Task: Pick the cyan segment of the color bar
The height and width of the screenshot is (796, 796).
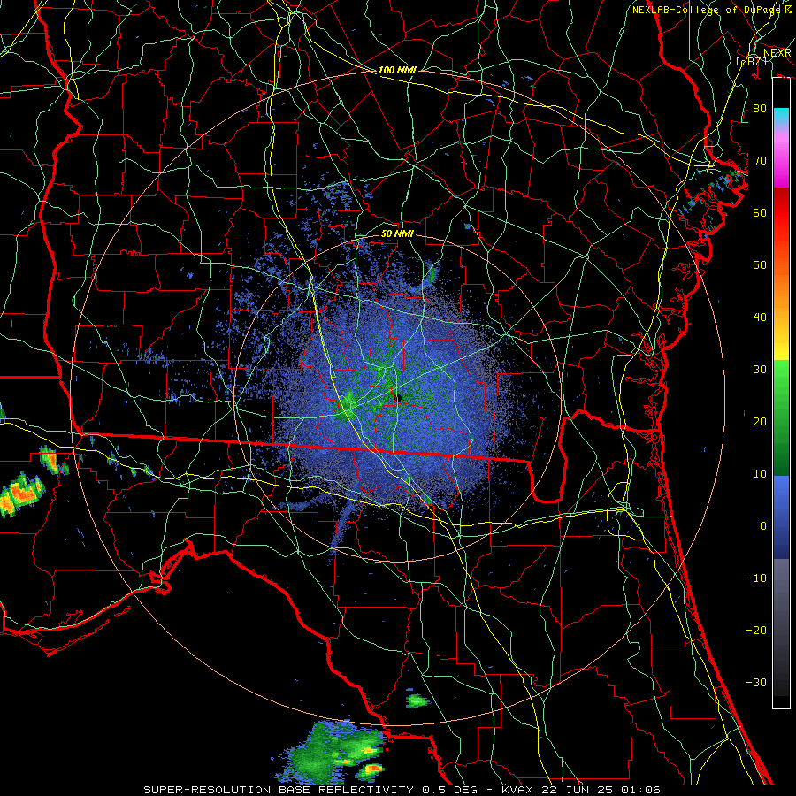Action: point(781,117)
